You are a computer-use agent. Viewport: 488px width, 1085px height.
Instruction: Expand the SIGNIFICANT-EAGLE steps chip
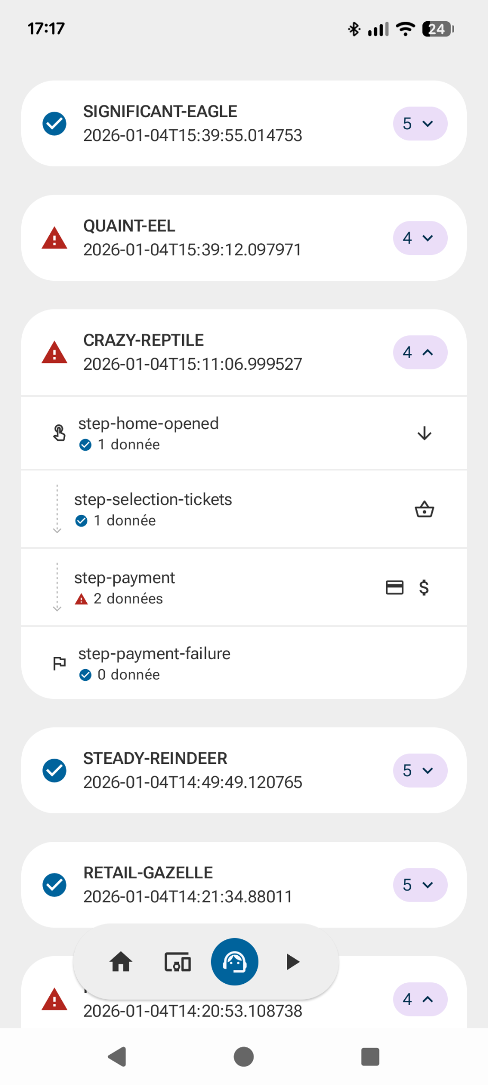click(420, 124)
